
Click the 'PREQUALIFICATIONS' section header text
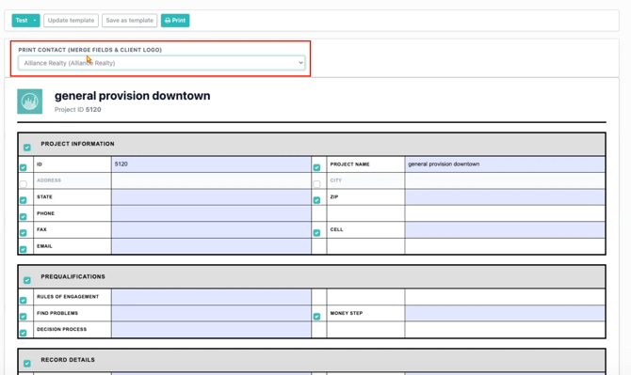[73, 276]
